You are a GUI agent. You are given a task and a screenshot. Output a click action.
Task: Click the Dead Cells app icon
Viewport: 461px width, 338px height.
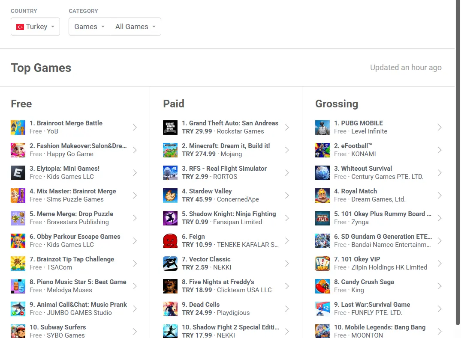[170, 309]
